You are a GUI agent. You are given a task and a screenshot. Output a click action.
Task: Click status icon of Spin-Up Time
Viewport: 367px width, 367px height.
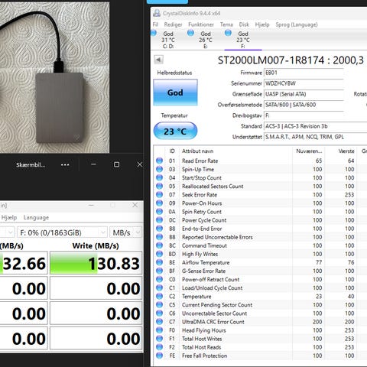[x=160, y=169]
